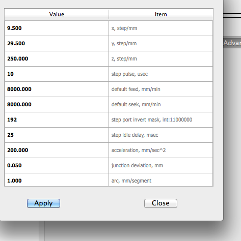The image size is (241, 241).
Task: Select the 'default seek, mm/min' label
Action: (x=136, y=105)
